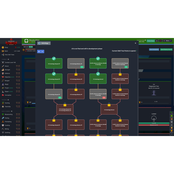Close the skill tree dialog
This screenshot has height=174, width=174.
tap(135, 43)
